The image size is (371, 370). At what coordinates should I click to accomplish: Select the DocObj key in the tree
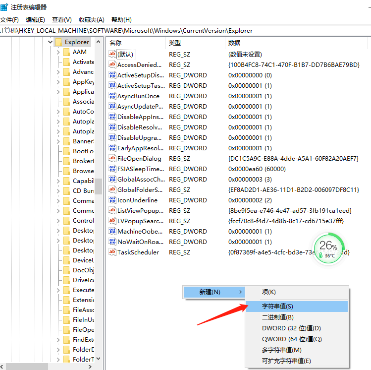(x=84, y=270)
